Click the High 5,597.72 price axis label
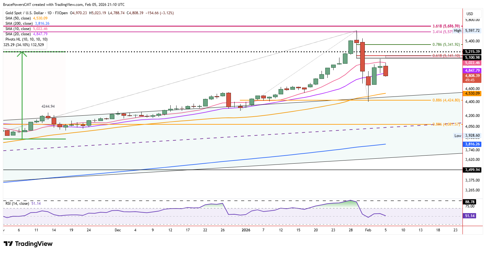486x253 pixels. [467, 31]
